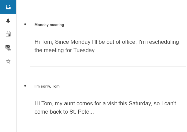Select the preview starting Hi Tom, my aunt

(x=105, y=108)
